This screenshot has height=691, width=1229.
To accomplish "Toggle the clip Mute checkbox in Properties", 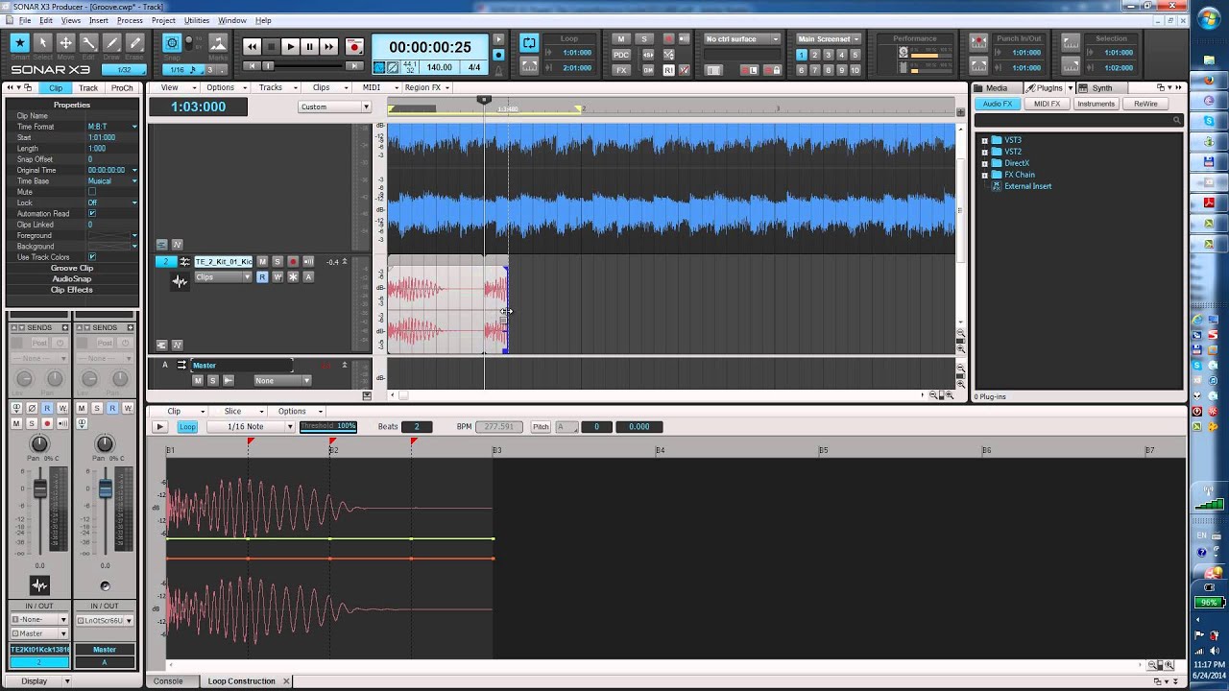I will point(92,192).
